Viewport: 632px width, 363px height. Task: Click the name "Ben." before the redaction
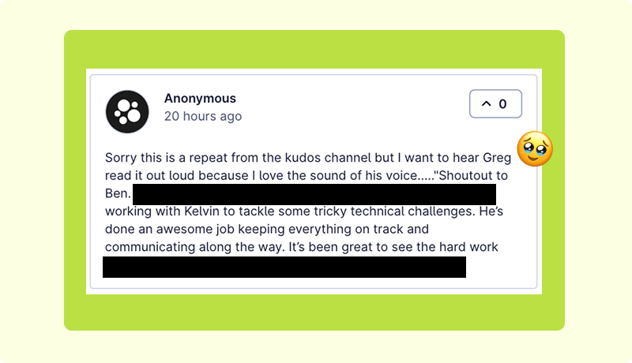pyautogui.click(x=117, y=193)
